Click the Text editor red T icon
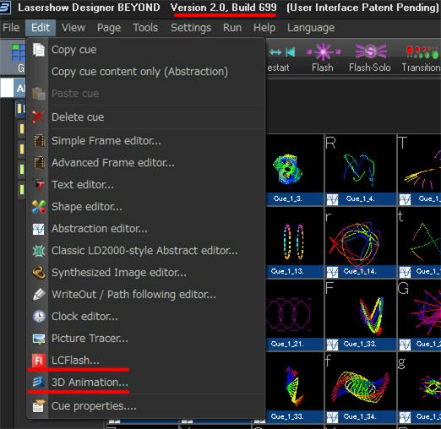This screenshot has width=441, height=429. click(x=39, y=184)
